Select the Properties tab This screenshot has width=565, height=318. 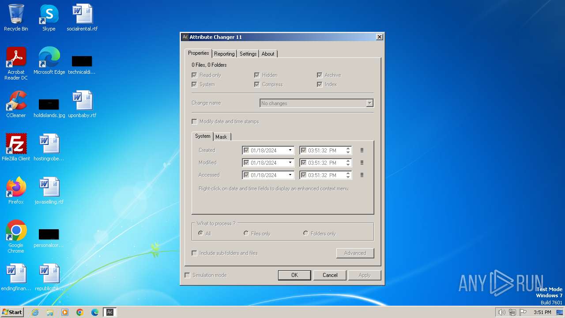pos(199,53)
